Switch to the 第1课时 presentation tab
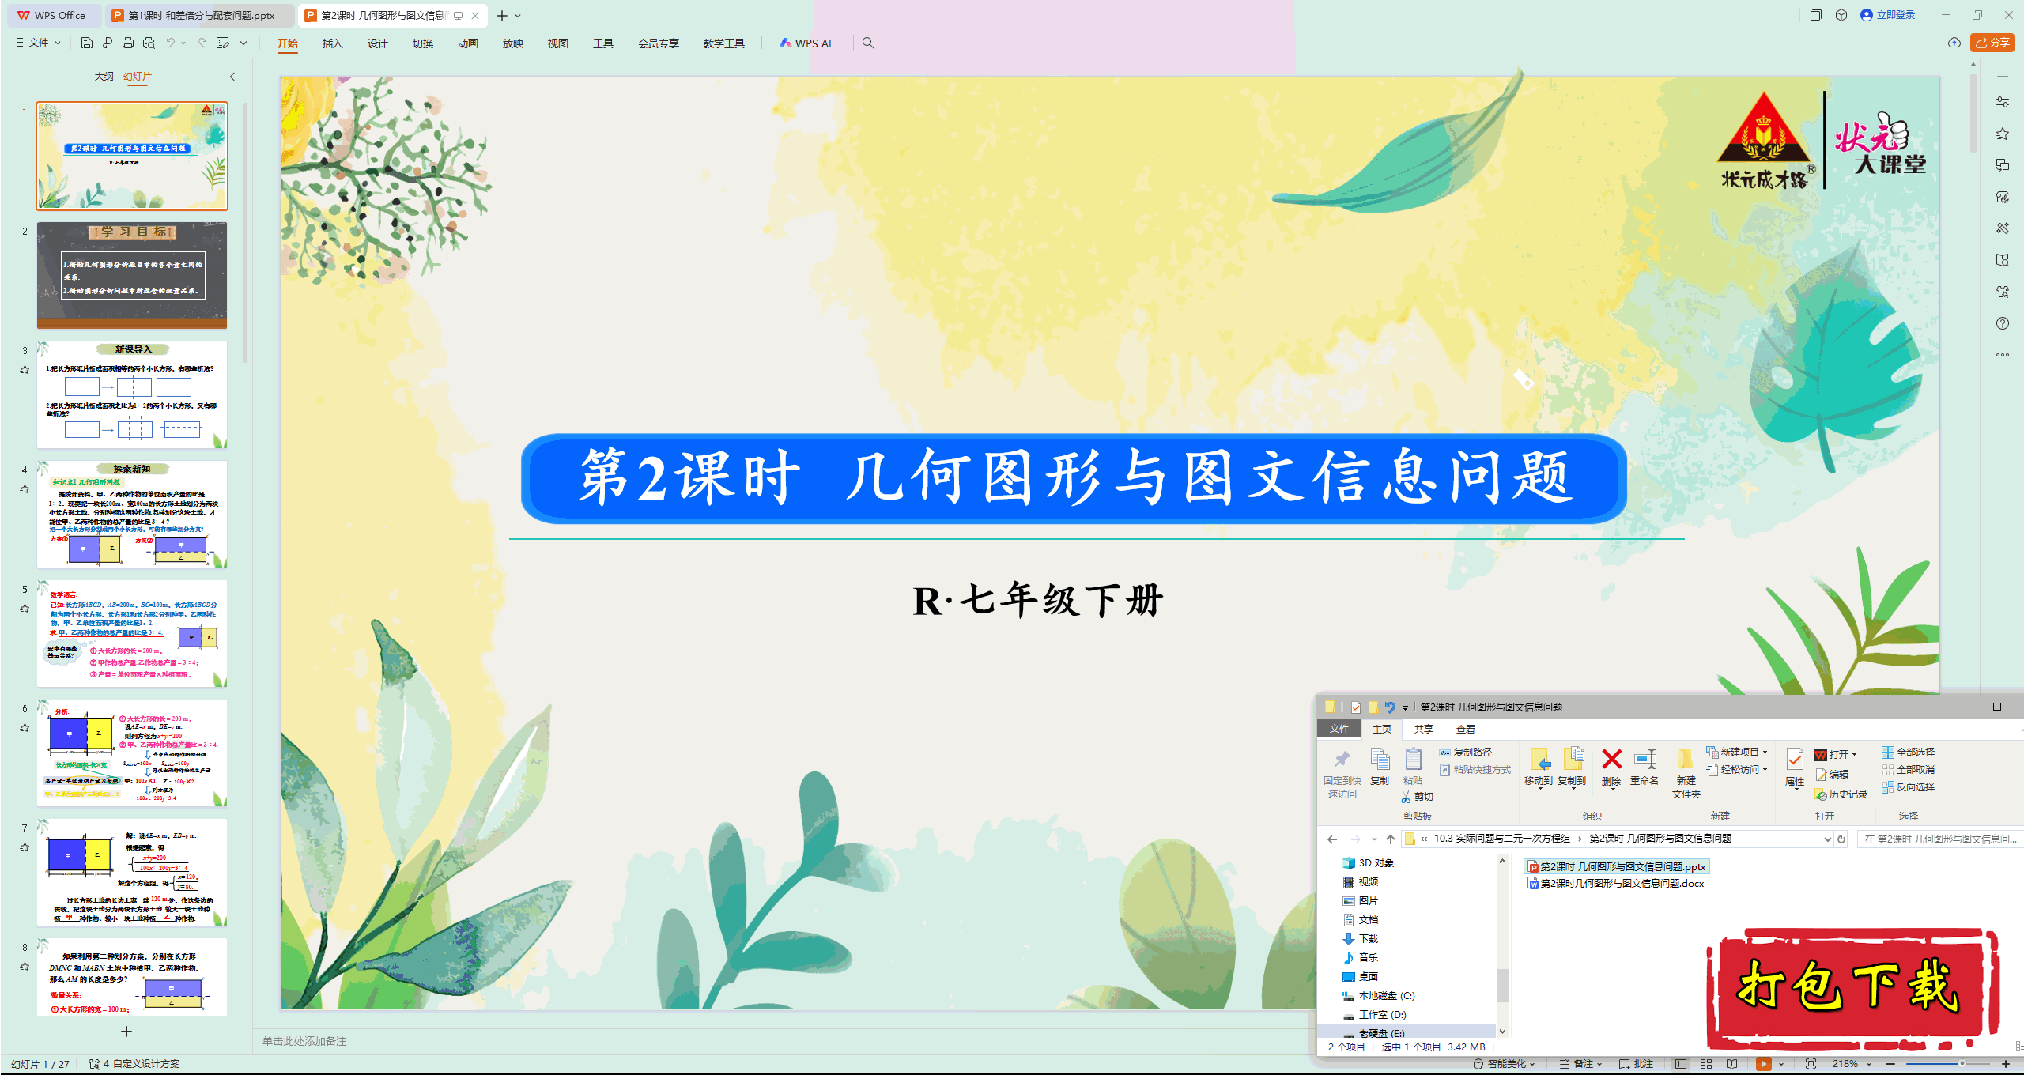 coord(199,15)
